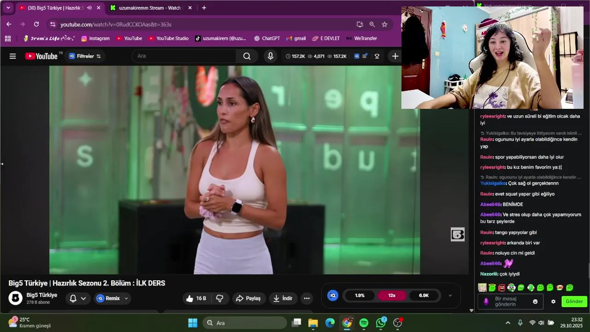Like the video with 16 B thumbs up
The image size is (590, 332).
click(196, 298)
